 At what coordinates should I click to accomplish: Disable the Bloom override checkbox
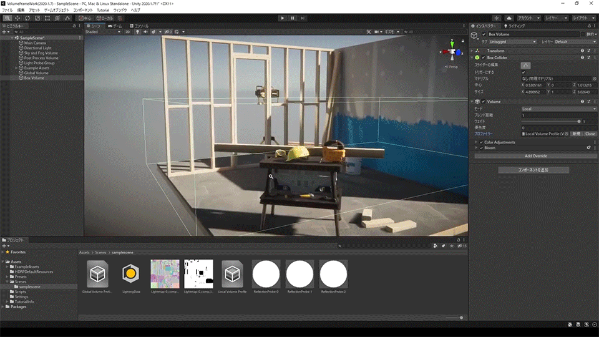(481, 148)
